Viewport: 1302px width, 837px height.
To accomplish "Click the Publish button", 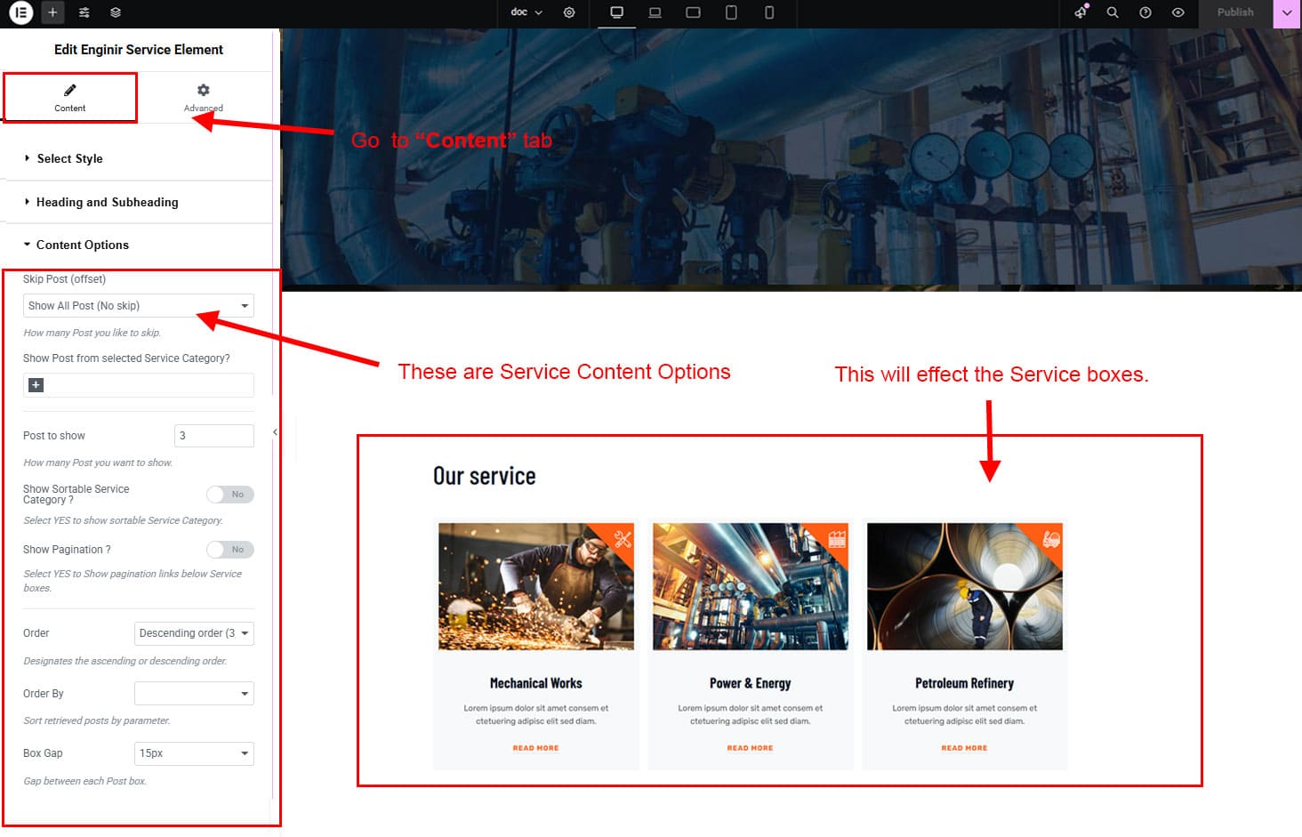I will 1234,12.
